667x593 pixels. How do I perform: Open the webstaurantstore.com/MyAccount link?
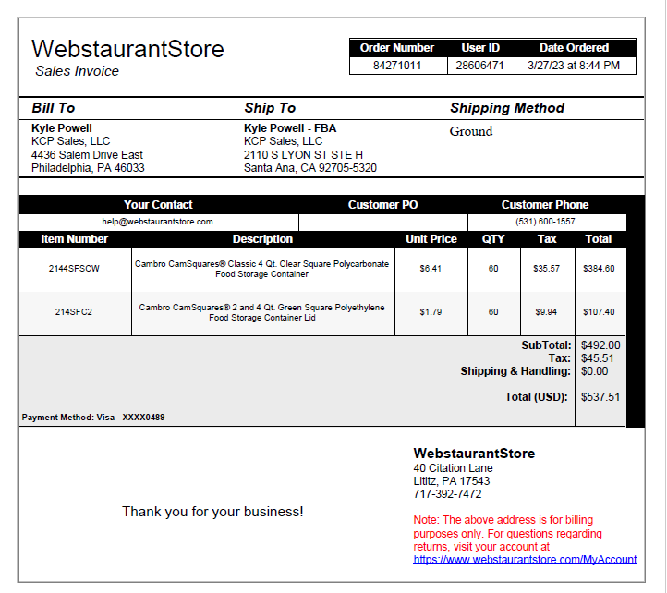525,560
